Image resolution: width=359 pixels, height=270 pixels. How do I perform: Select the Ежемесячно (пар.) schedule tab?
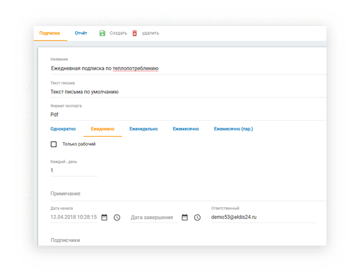tap(234, 129)
